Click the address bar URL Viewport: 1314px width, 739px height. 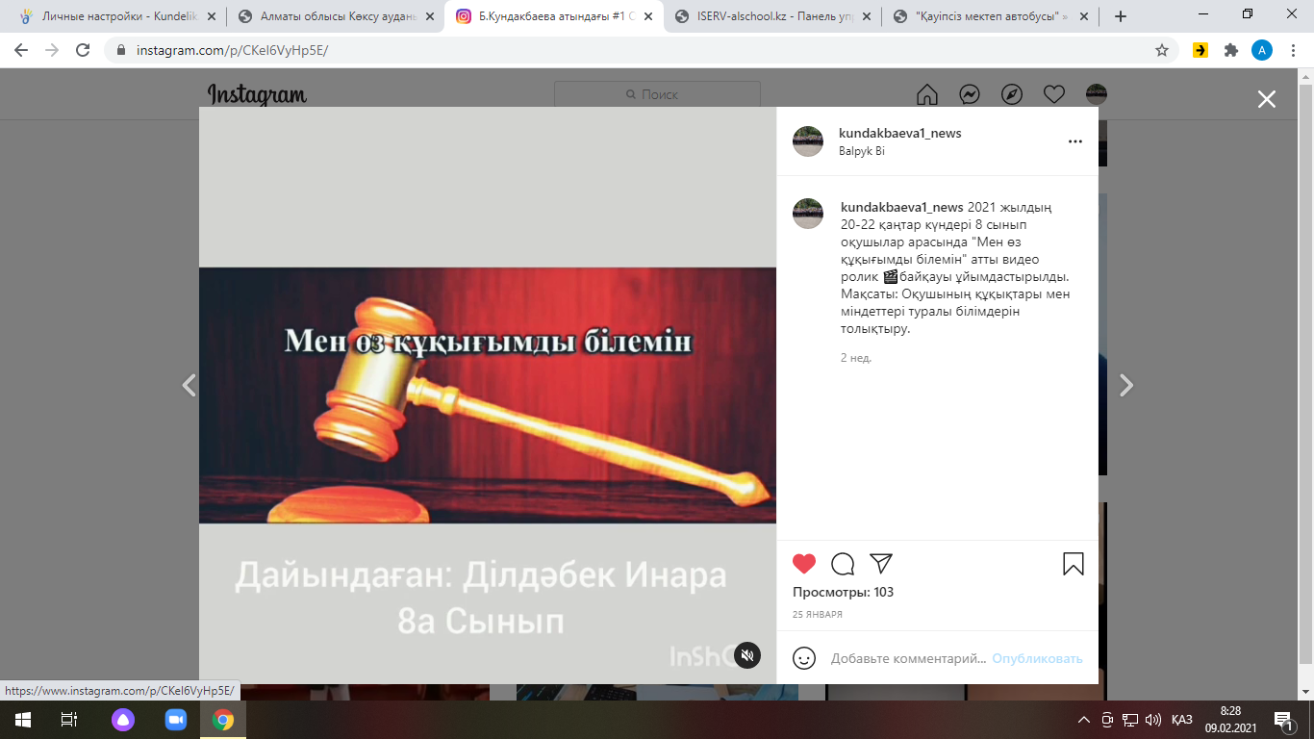click(232, 50)
